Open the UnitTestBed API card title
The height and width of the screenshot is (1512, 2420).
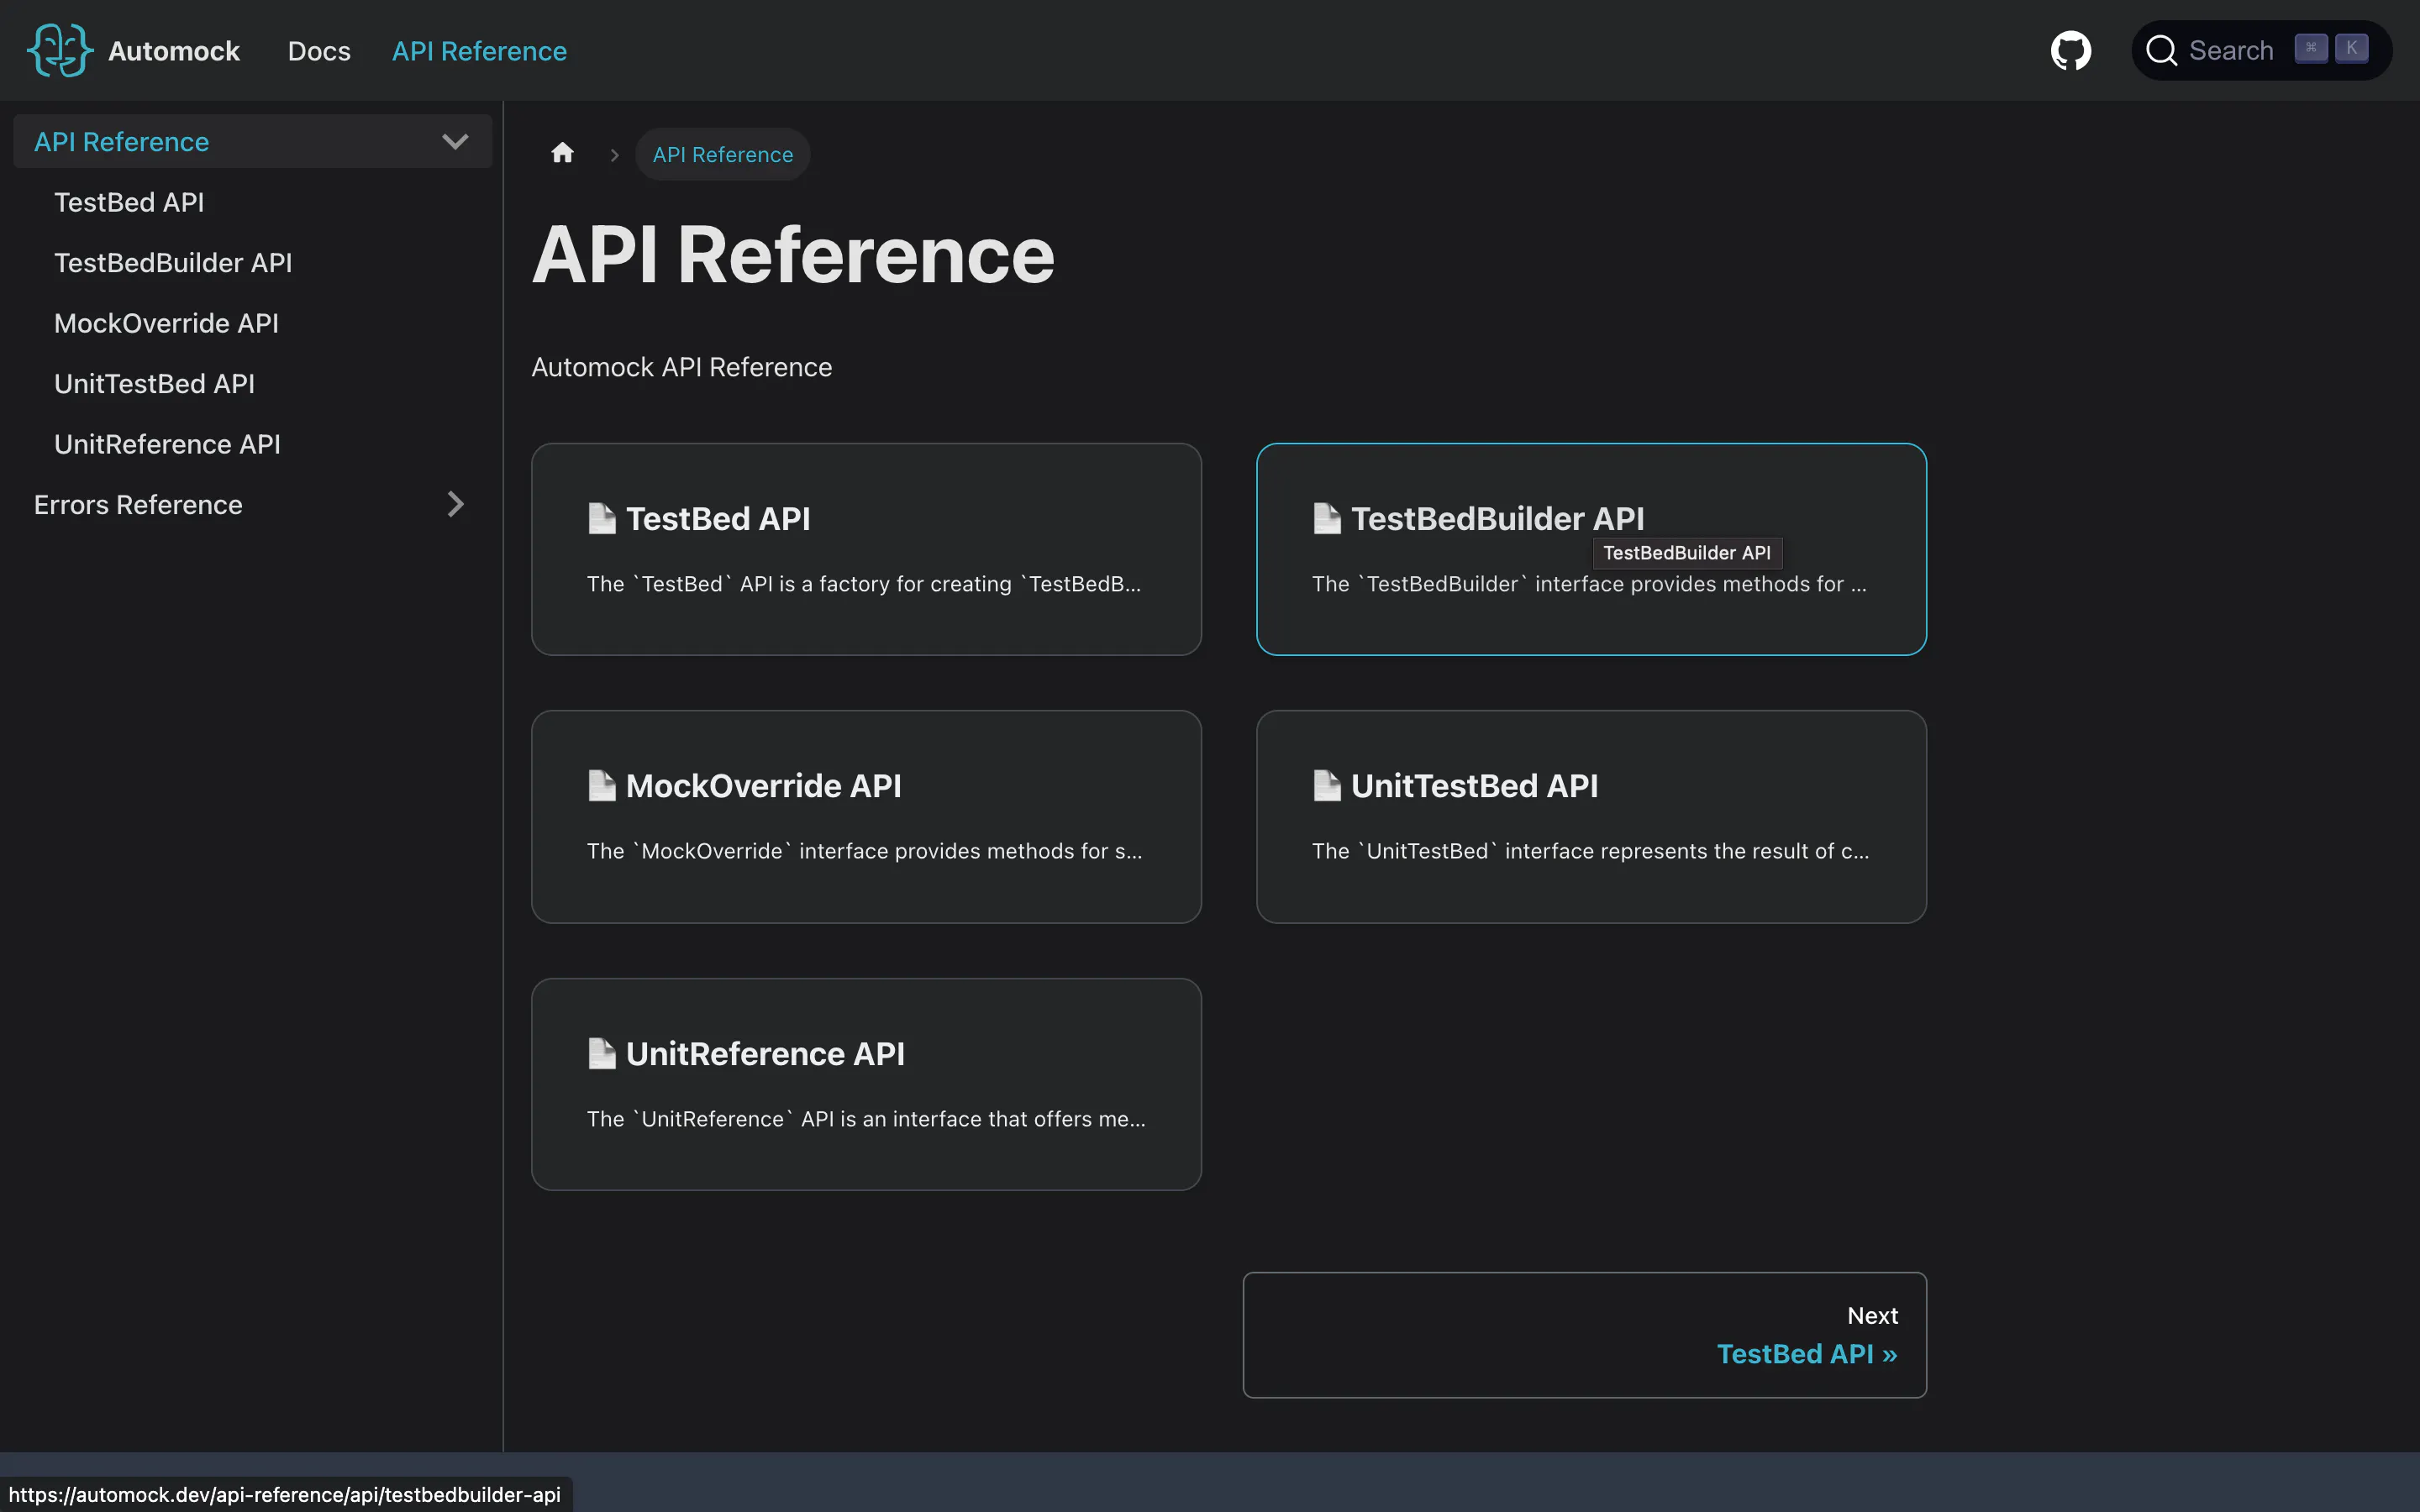click(x=1474, y=785)
